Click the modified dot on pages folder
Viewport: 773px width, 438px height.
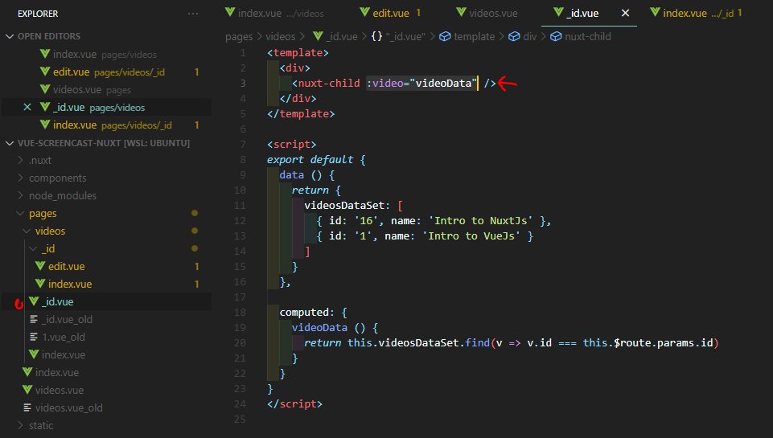pos(195,213)
